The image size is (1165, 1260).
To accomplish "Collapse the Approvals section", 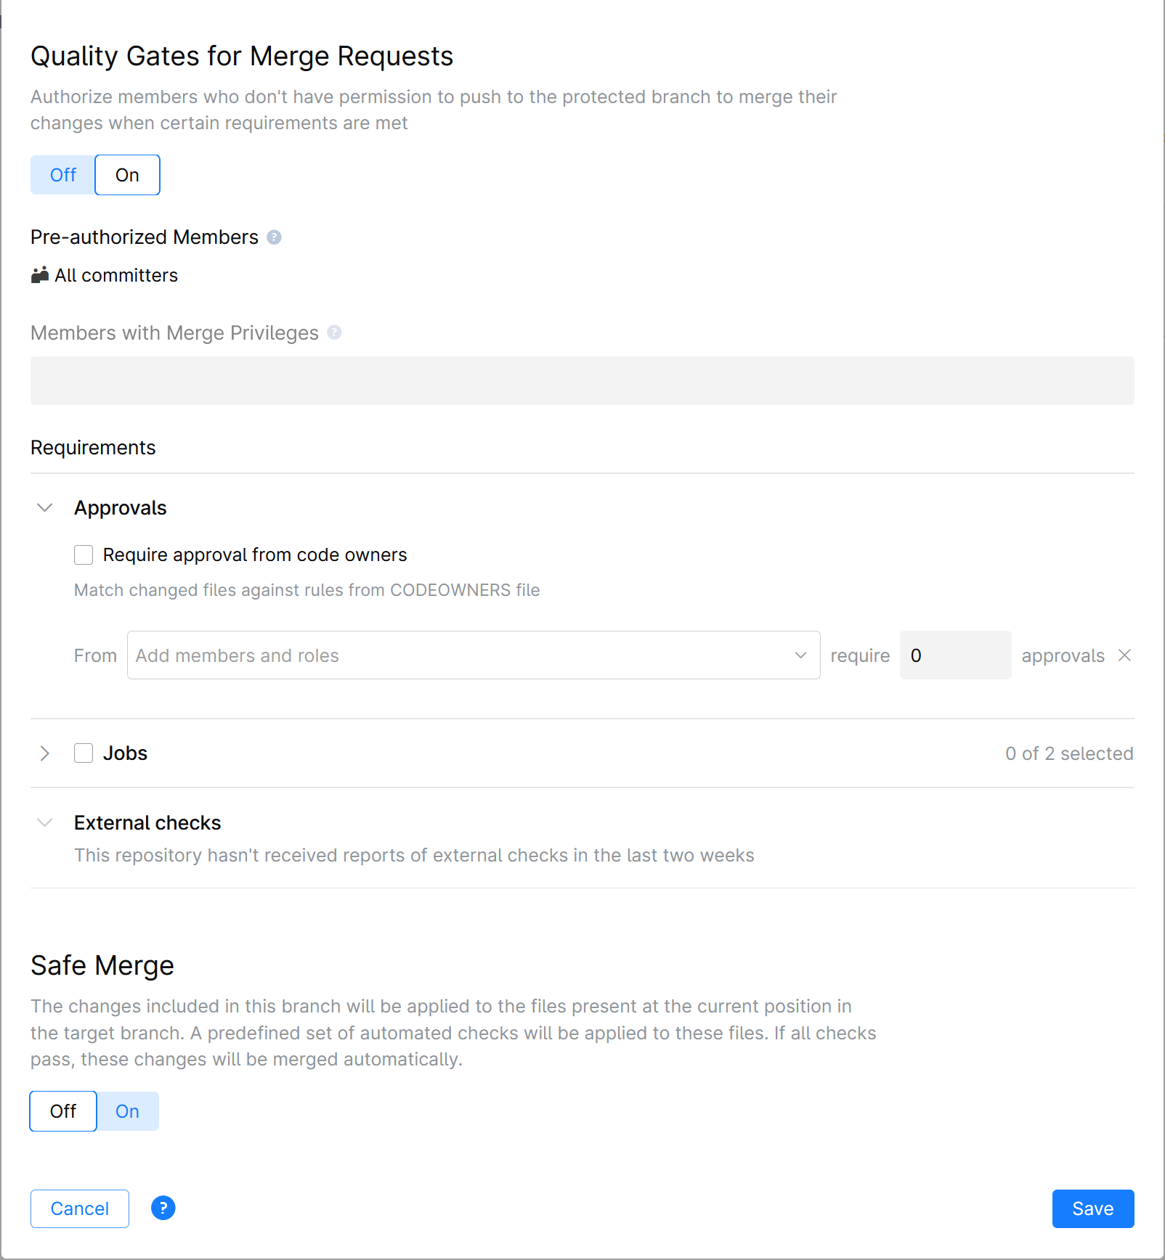I will point(45,508).
